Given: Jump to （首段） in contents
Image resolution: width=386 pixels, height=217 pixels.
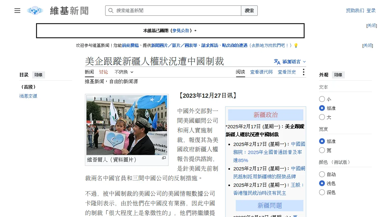Looking at the screenshot, I should click(28, 87).
